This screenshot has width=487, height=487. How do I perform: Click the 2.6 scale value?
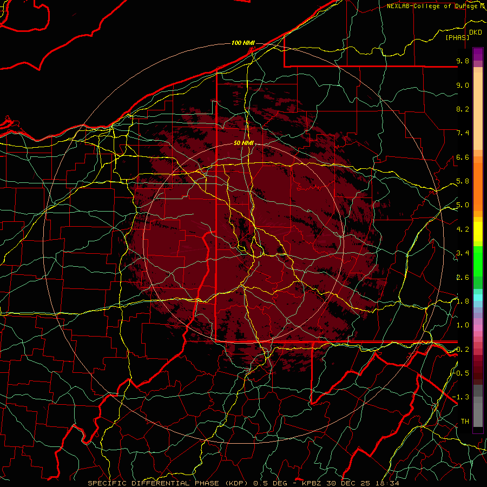point(463,278)
